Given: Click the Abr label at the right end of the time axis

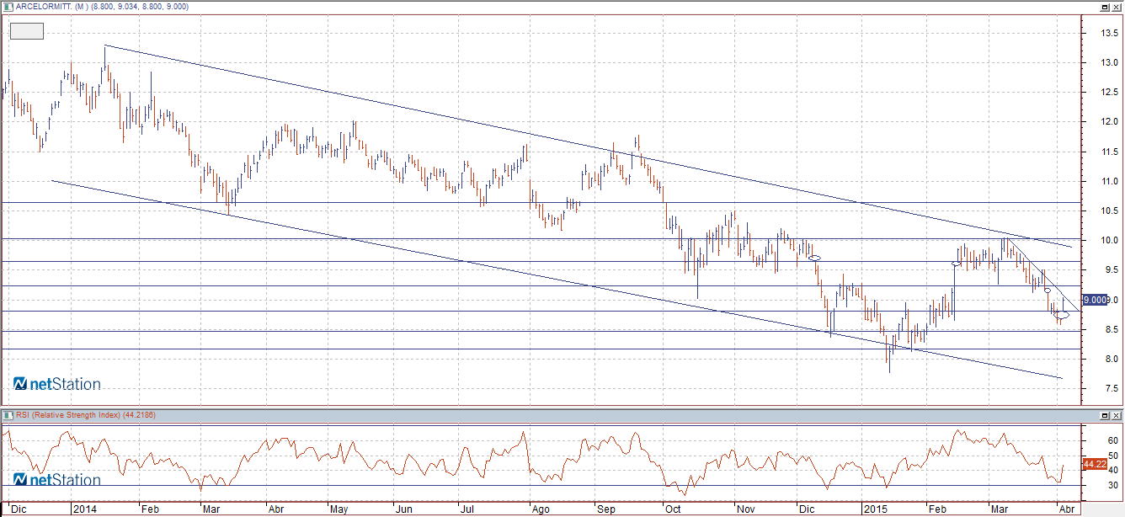Looking at the screenshot, I should 1065,509.
